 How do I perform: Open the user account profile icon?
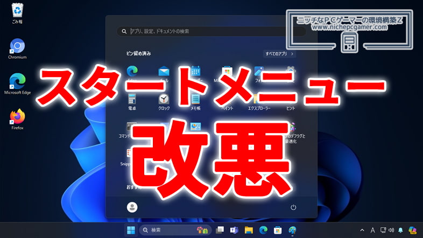pos(131,207)
